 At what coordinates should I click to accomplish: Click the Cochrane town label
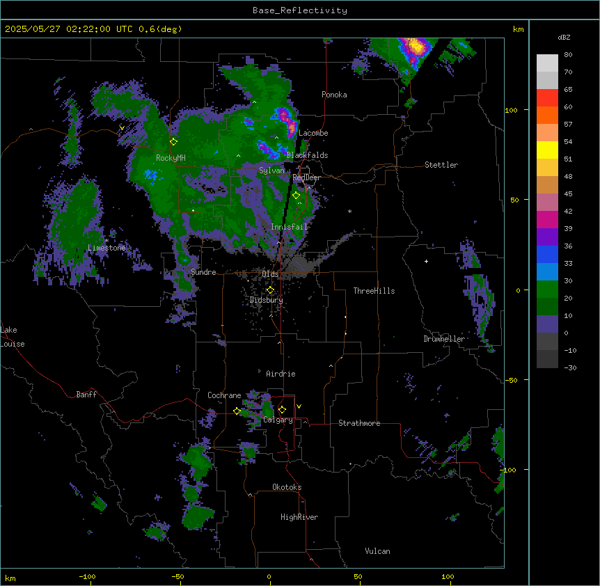click(224, 395)
